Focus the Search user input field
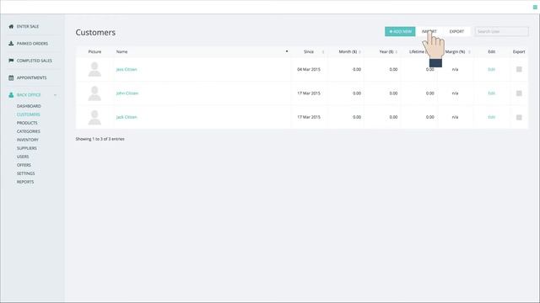The width and height of the screenshot is (540, 303). (501, 31)
